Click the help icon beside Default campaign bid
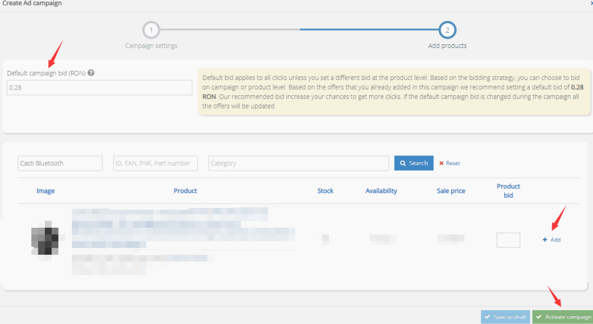 click(91, 73)
